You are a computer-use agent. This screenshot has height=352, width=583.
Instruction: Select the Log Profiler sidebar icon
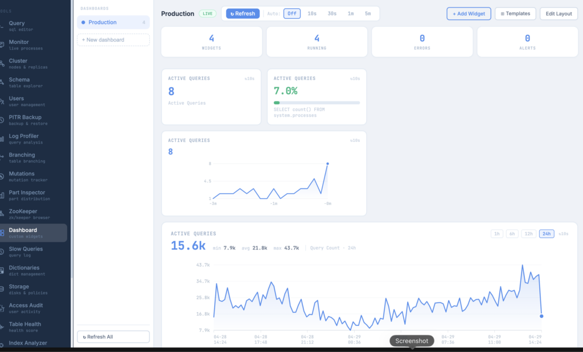tap(2, 139)
